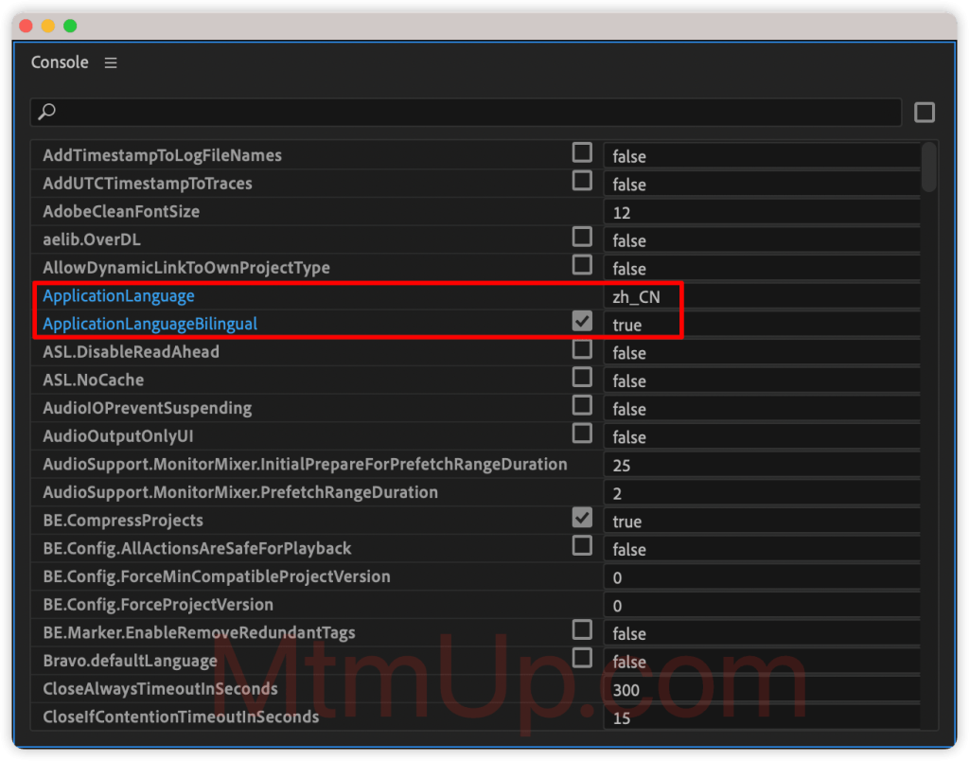Enable the AudioOutputOnlyUI checkbox
The width and height of the screenshot is (969, 761).
pos(582,434)
